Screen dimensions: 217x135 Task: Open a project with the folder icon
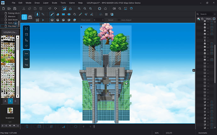[9, 8]
